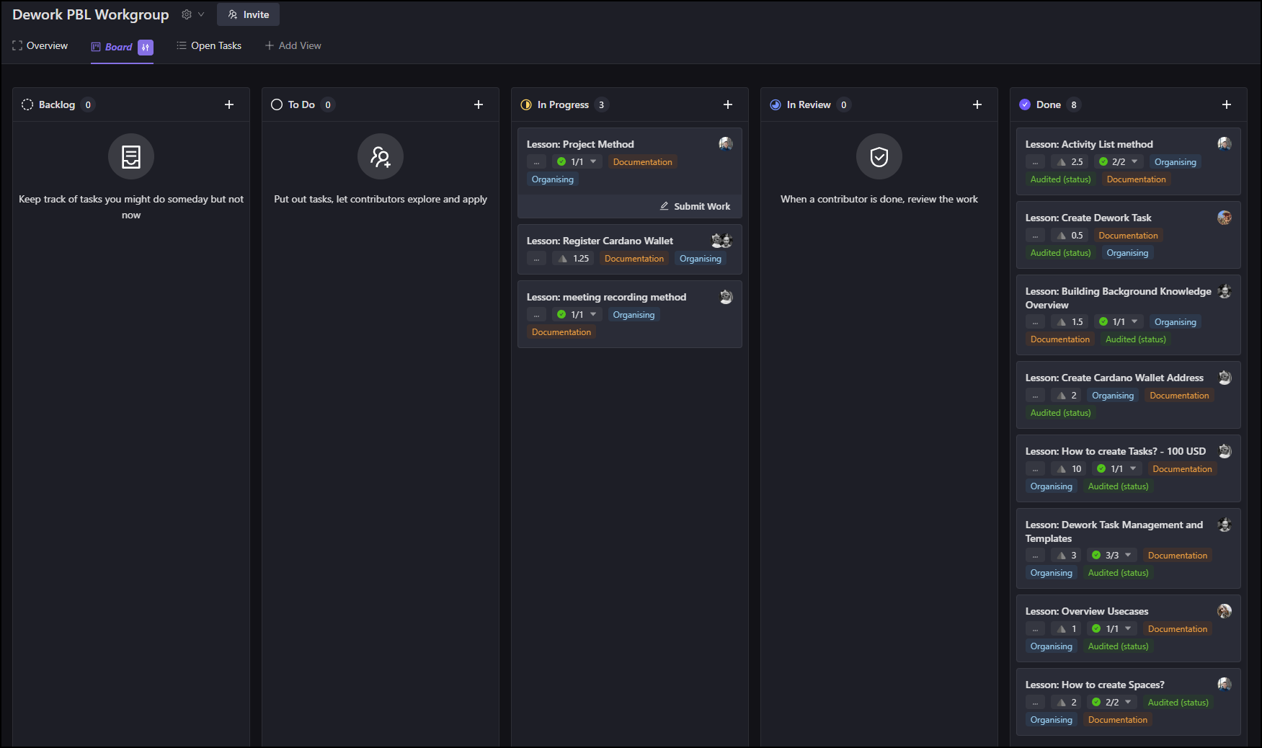Click Audited (status) tag on Create Dework Task
Image resolution: width=1262 pixels, height=748 pixels.
[x=1060, y=253]
